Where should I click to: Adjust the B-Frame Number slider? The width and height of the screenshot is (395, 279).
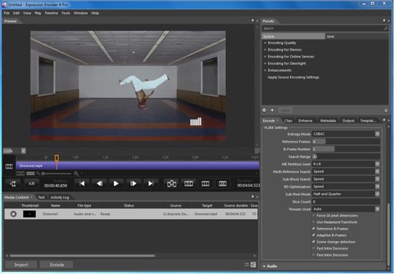(x=346, y=149)
